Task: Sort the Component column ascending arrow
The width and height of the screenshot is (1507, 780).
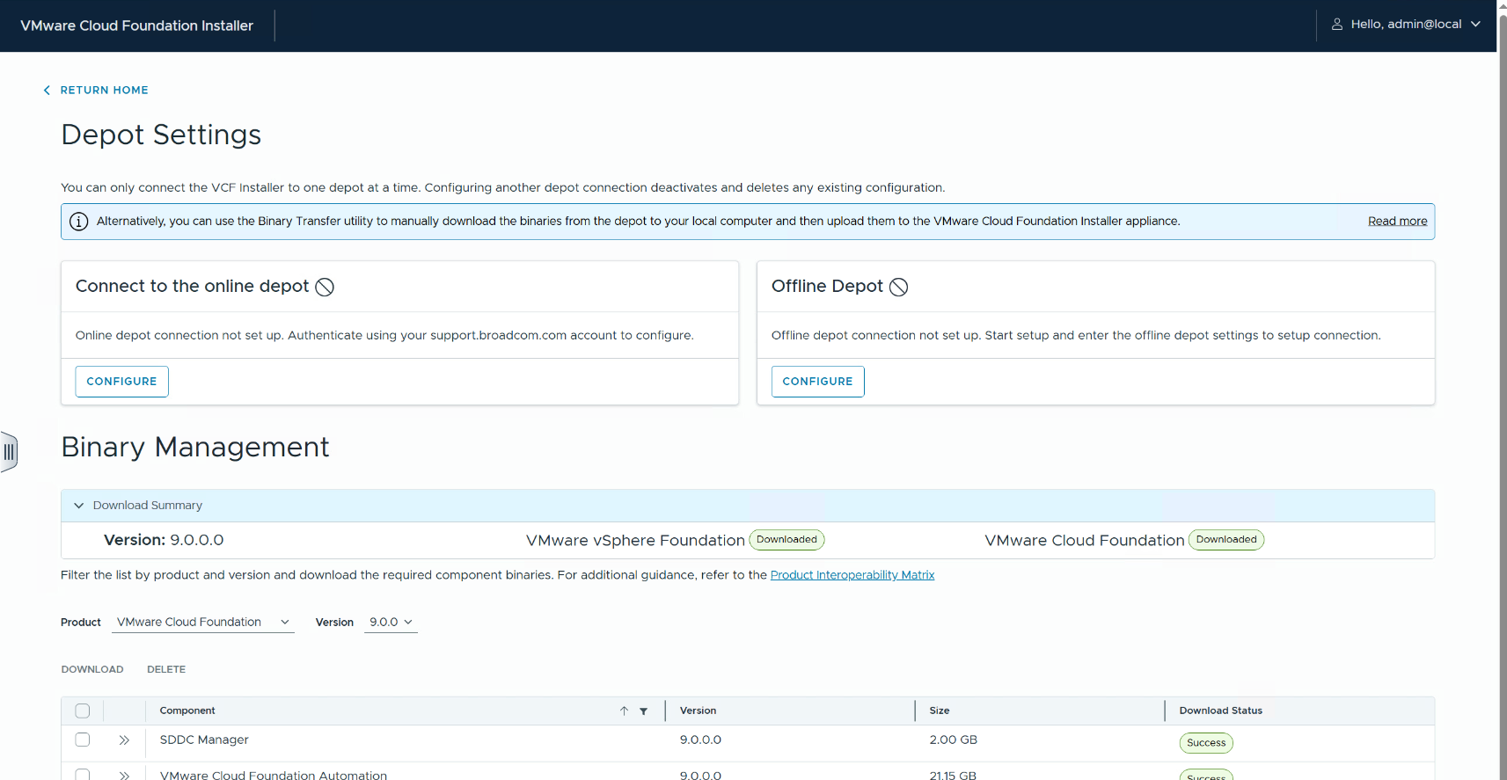Action: 624,711
